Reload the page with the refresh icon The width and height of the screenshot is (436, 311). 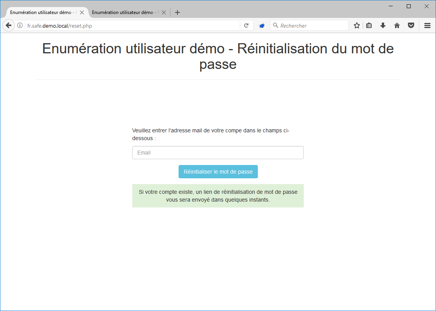[x=246, y=25]
